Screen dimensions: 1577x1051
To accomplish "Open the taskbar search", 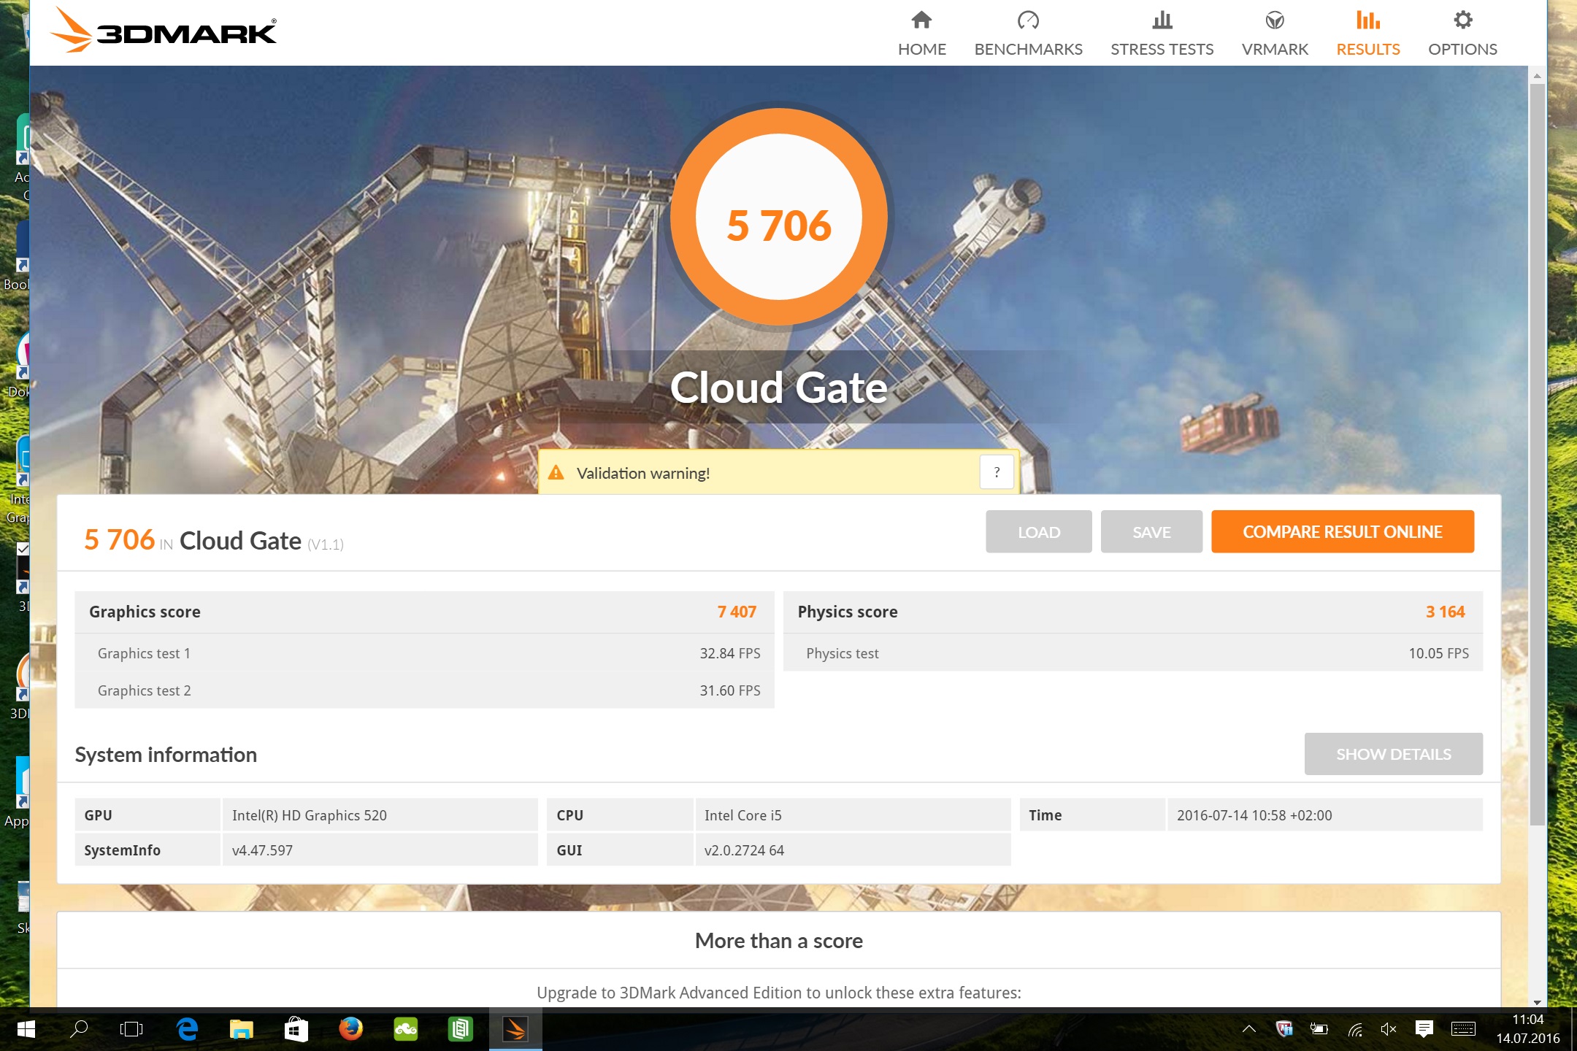I will click(78, 1029).
